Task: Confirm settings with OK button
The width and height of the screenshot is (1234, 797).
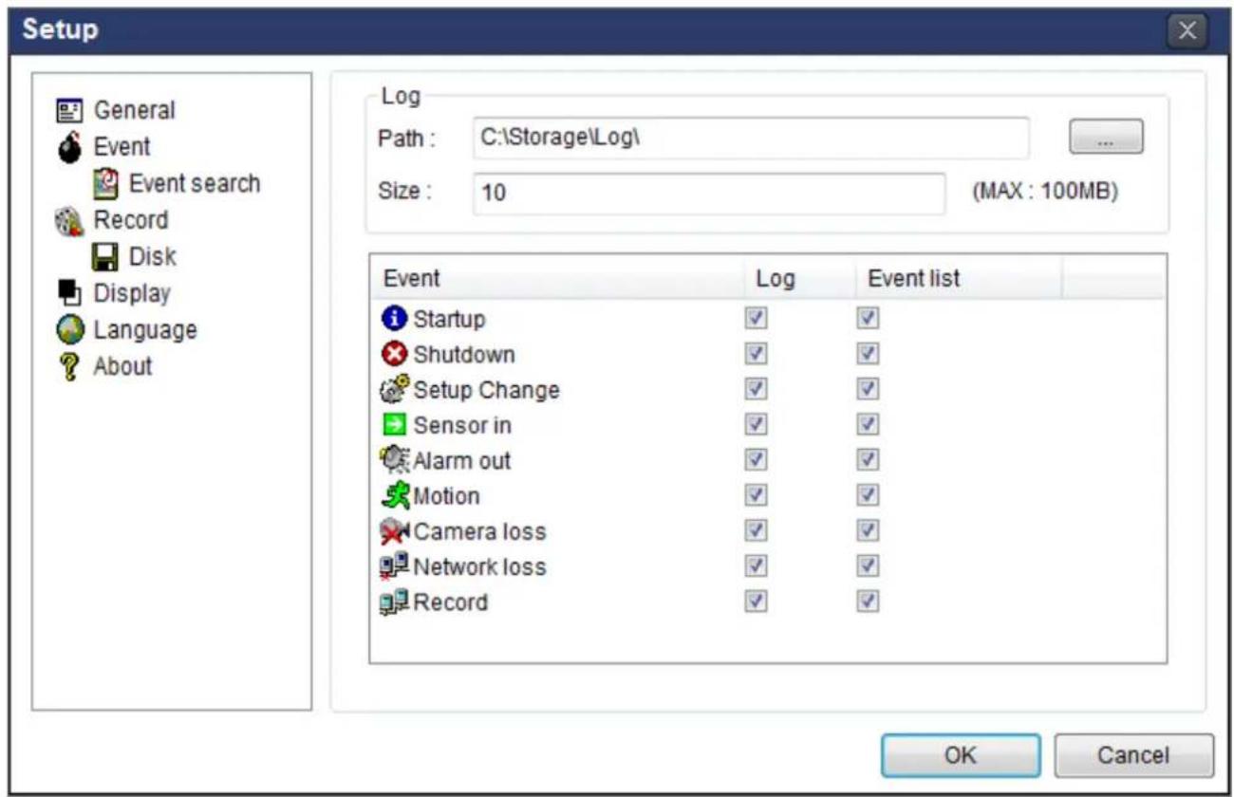Action: pyautogui.click(x=960, y=755)
